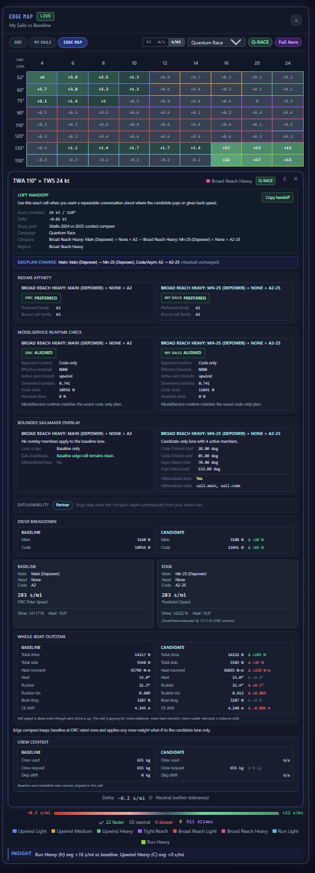Click the MY SAILS ALIGNED badge
Image resolution: width=315 pixels, height=873 pixels.
pyautogui.click(x=183, y=353)
